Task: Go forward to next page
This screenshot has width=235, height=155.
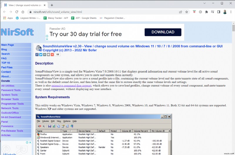Action: coord(11,12)
